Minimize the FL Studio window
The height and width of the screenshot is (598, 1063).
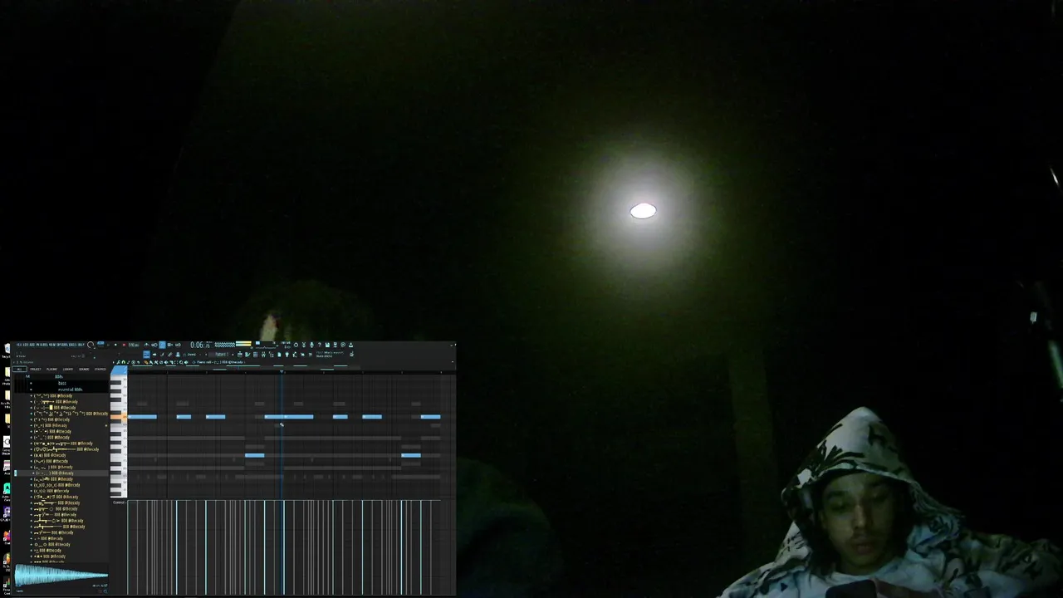451,346
